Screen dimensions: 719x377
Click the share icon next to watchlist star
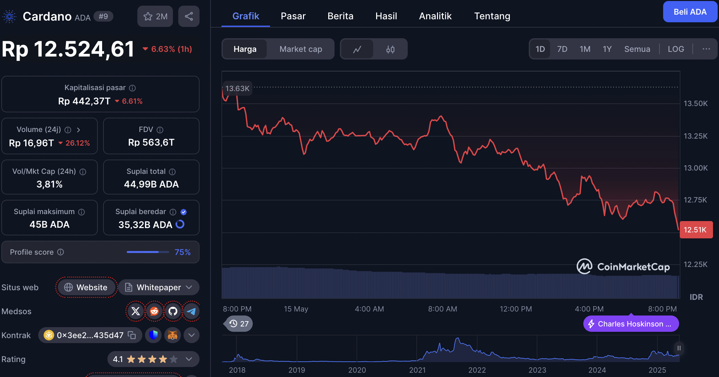tap(189, 16)
